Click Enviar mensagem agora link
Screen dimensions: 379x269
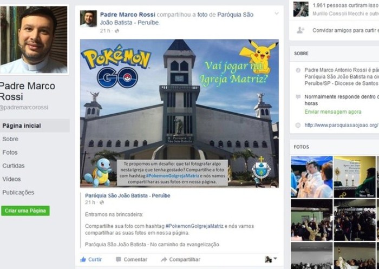pos(333,111)
